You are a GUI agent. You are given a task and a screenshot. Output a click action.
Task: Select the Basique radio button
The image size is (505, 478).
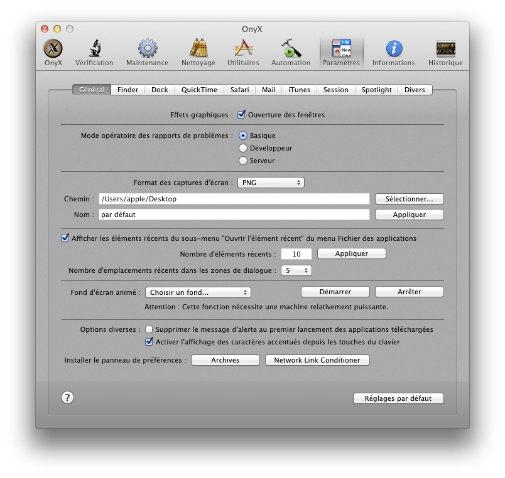click(x=243, y=135)
